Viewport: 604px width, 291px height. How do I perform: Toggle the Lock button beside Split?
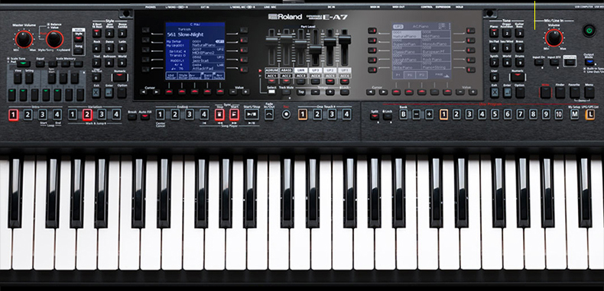[x=388, y=116]
